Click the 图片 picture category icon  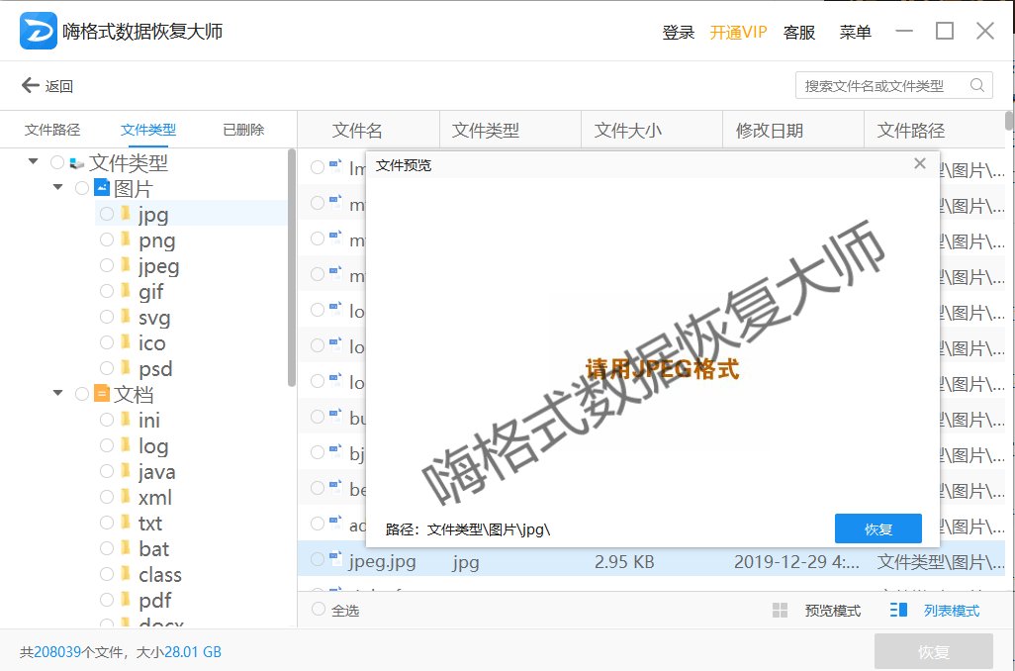point(103,188)
